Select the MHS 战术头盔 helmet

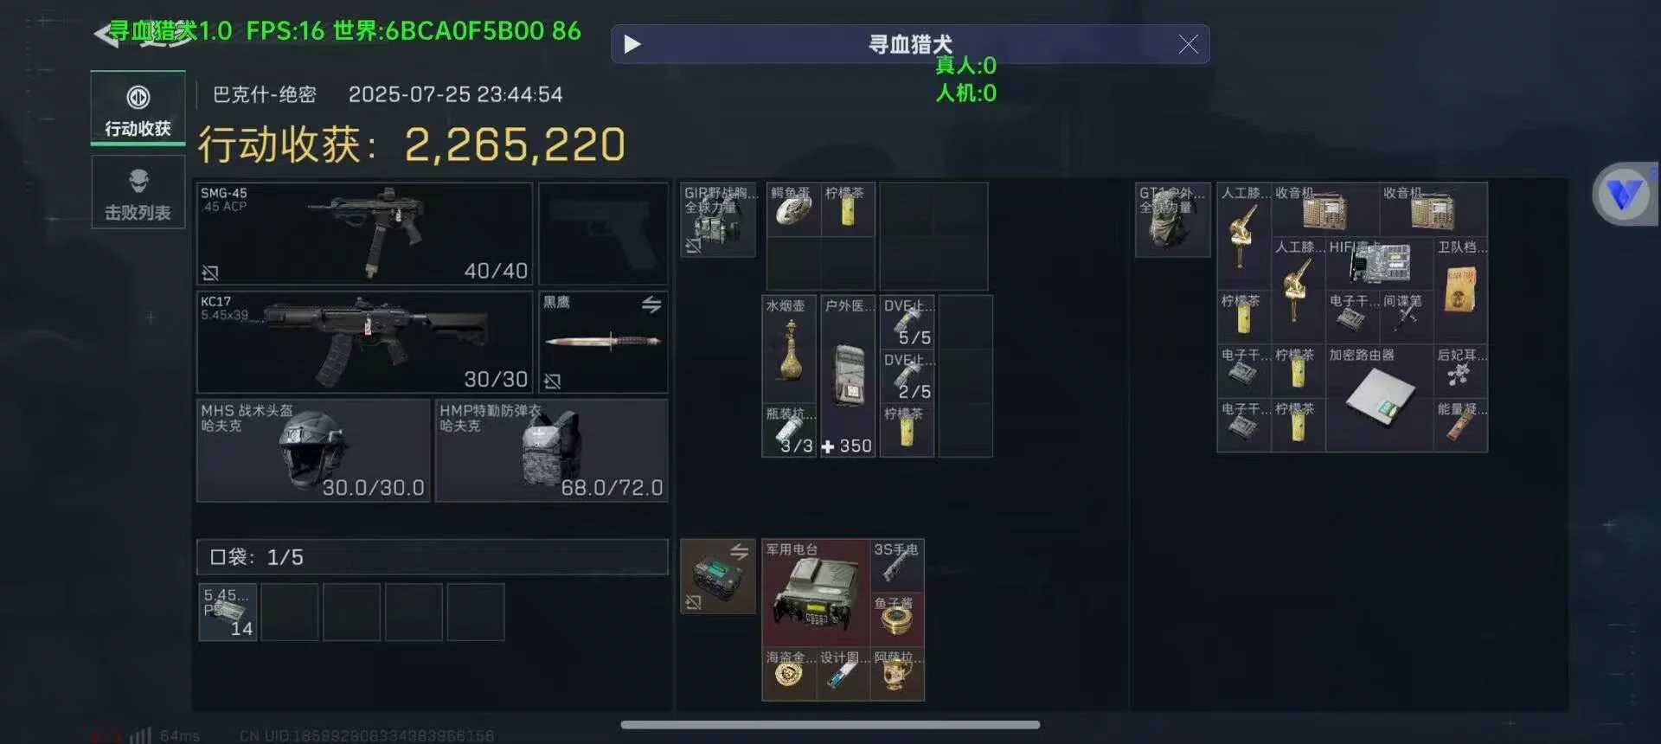click(x=313, y=451)
